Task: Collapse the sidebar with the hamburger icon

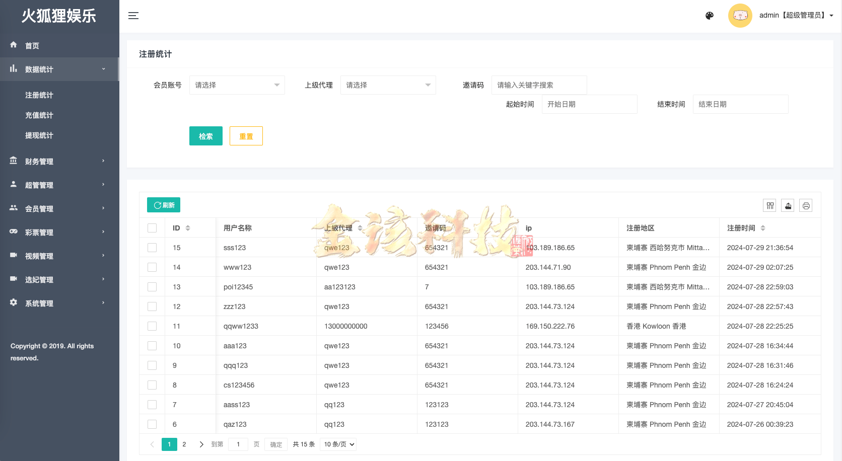Action: click(133, 16)
